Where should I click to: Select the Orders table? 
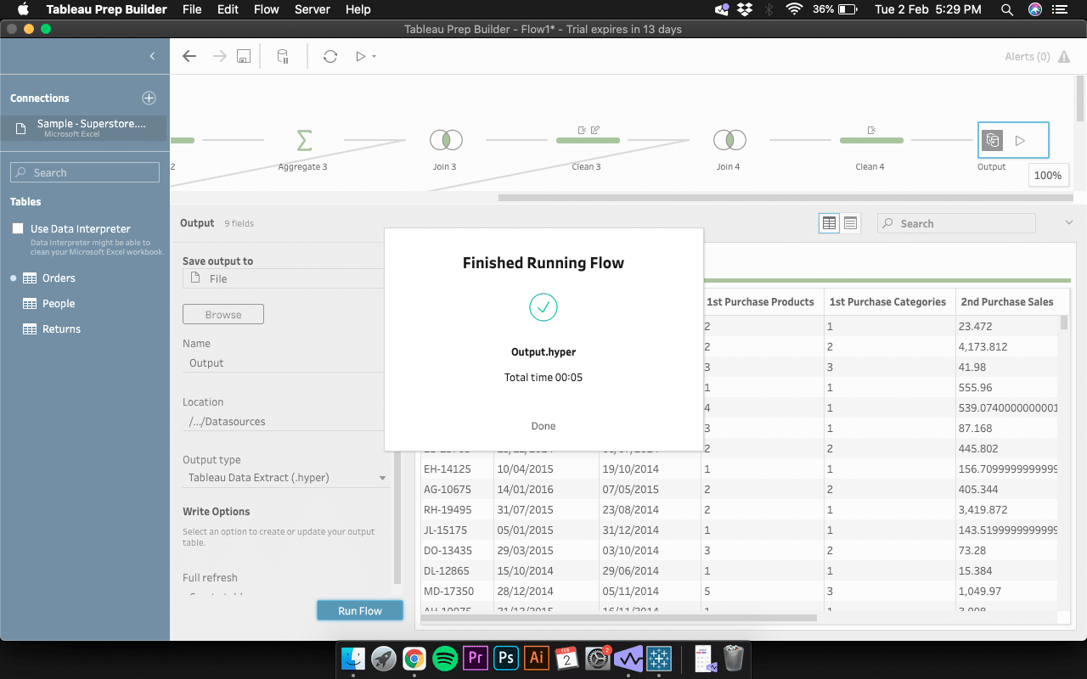[x=59, y=278]
